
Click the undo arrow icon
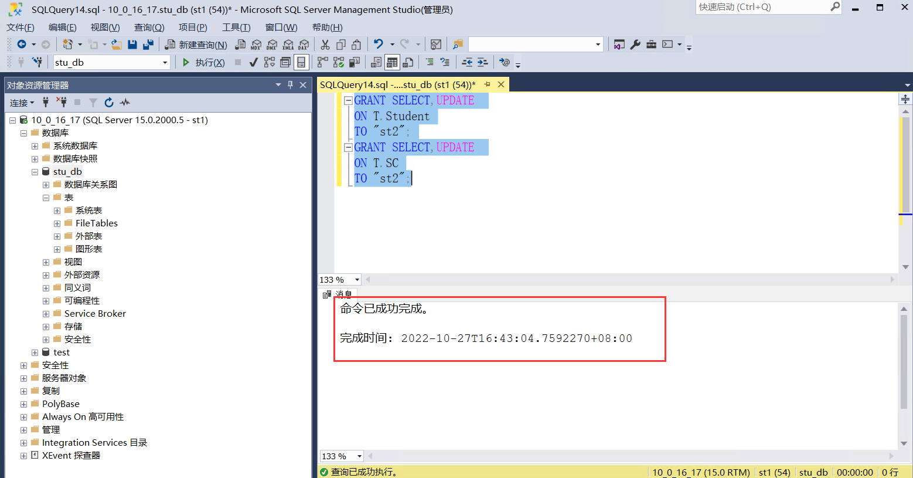click(x=379, y=45)
